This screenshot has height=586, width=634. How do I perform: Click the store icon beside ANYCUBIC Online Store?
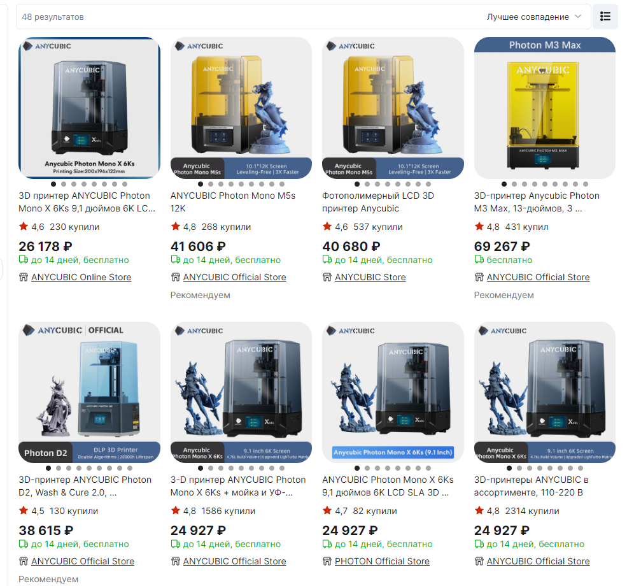tap(24, 277)
